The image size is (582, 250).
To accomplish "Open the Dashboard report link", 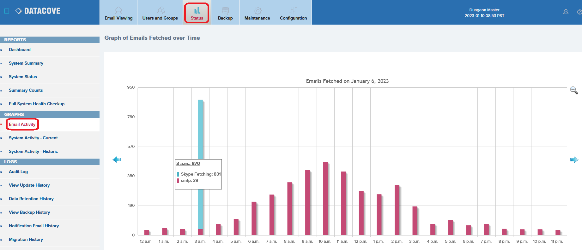I will pos(20,50).
